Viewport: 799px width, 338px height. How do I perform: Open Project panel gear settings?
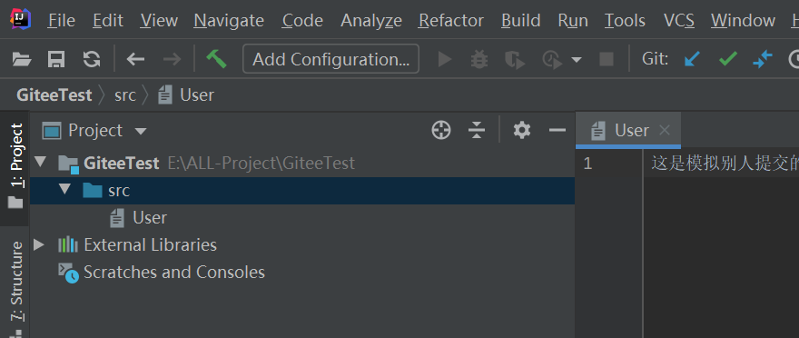522,131
